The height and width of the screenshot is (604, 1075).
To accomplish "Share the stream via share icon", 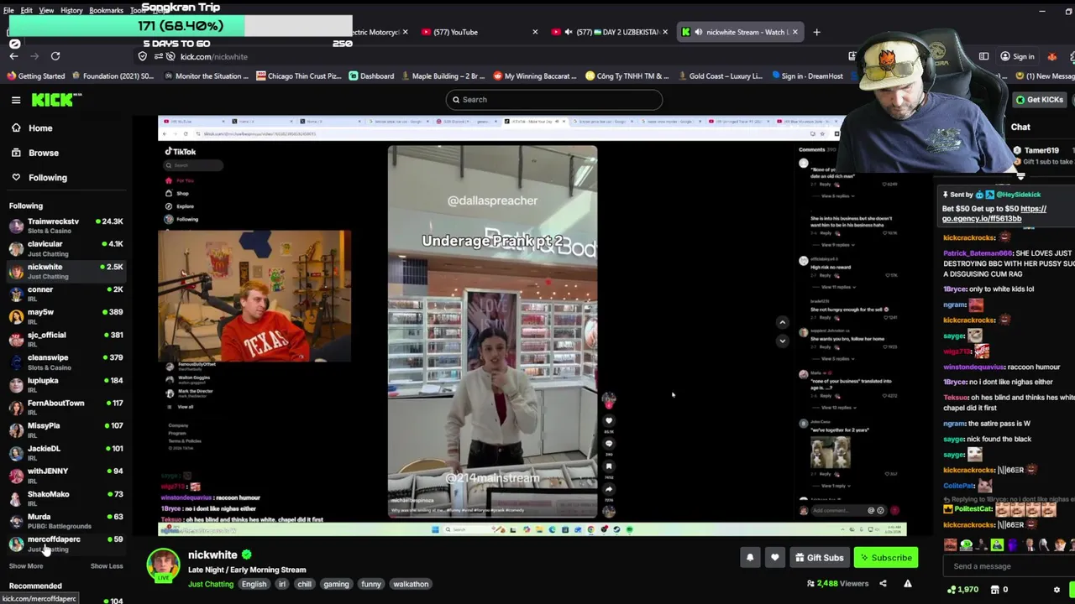I will click(883, 584).
